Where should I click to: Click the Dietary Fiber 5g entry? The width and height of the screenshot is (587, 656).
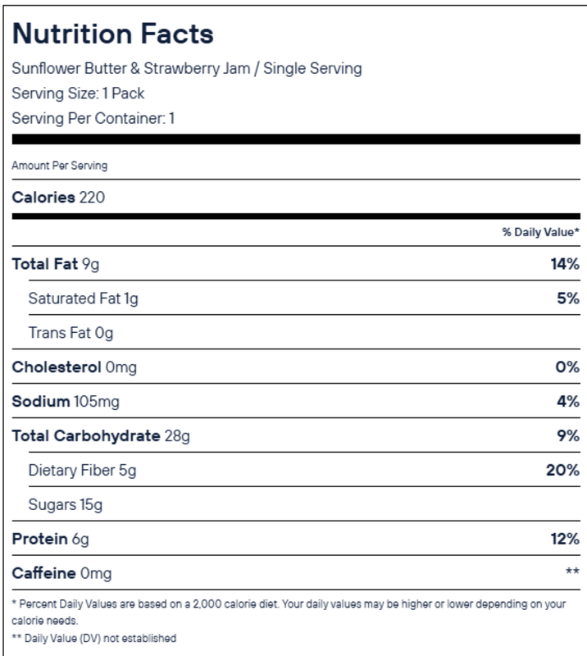pos(83,470)
